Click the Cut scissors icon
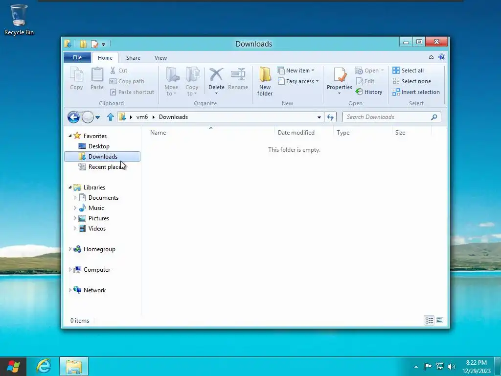 (x=113, y=70)
